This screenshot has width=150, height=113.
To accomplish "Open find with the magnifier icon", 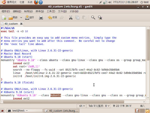I will click(x=93, y=18).
